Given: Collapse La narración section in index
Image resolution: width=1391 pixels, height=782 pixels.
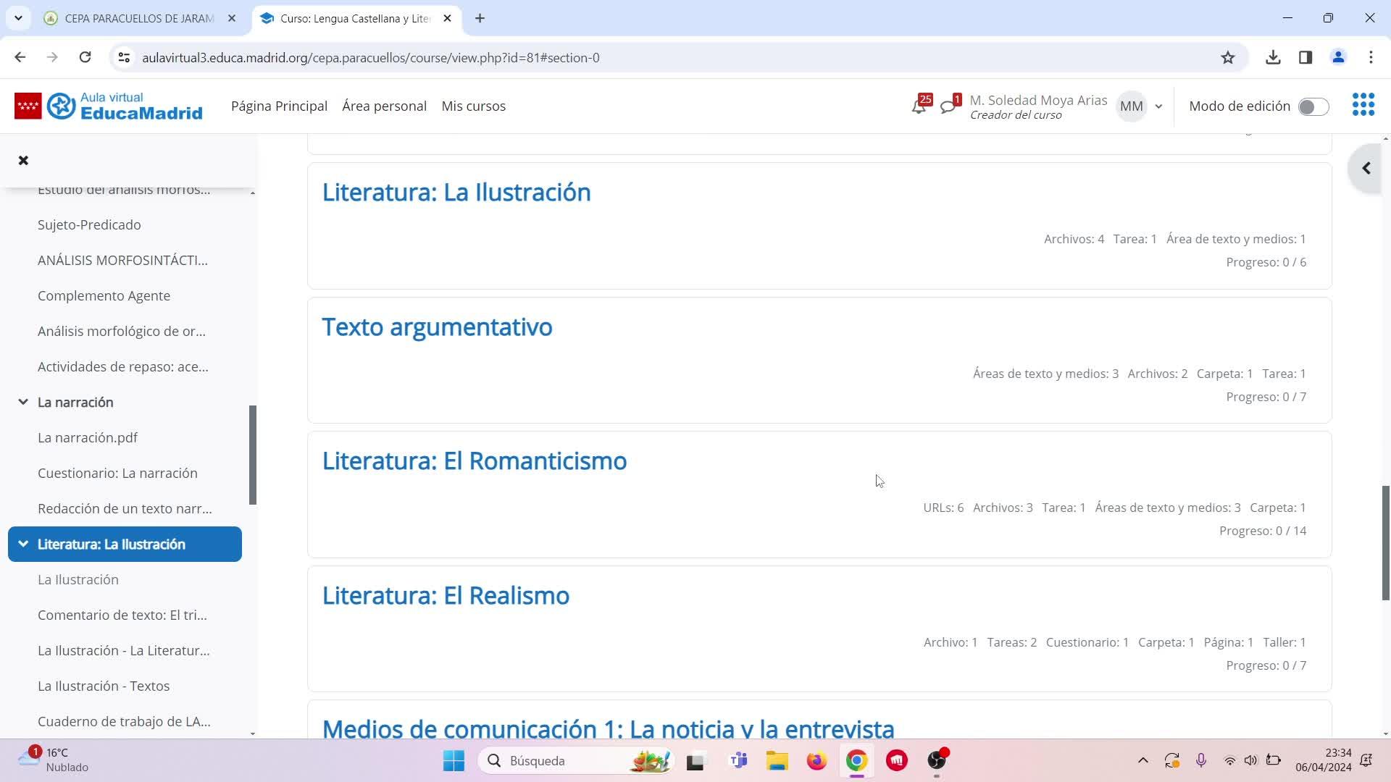Looking at the screenshot, I should [x=23, y=402].
